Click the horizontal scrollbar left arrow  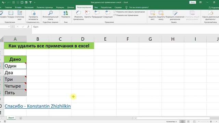click(x=135, y=118)
